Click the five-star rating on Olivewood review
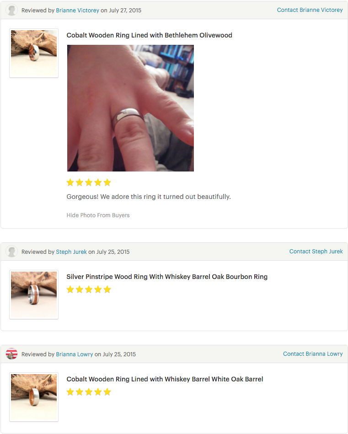348x434 pixels. 89,182
